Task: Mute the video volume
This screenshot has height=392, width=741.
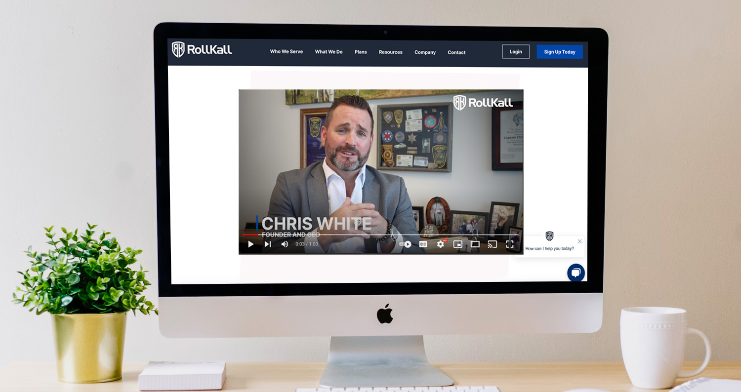Action: [285, 244]
